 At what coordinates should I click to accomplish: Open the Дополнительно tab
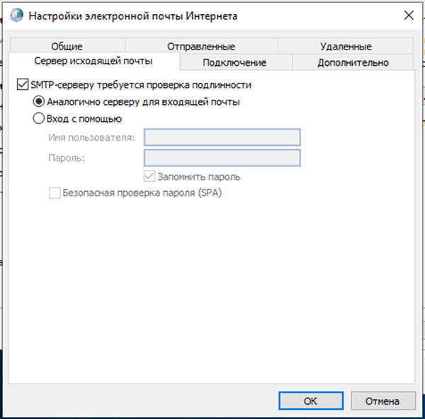click(x=353, y=62)
